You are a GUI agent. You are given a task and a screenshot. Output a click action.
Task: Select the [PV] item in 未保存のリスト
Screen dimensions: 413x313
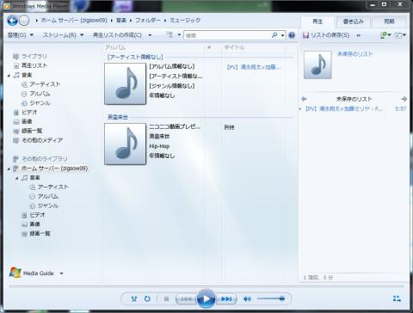343,109
